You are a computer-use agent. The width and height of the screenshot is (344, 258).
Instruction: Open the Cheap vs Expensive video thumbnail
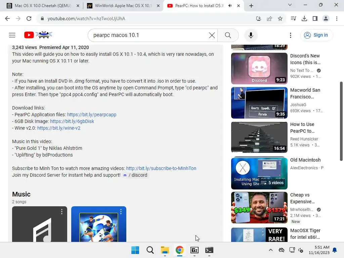tap(259, 208)
